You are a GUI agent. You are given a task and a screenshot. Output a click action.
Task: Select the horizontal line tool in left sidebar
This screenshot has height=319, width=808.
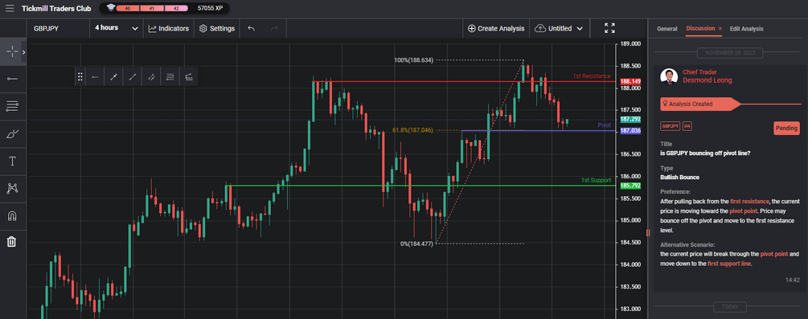click(12, 79)
